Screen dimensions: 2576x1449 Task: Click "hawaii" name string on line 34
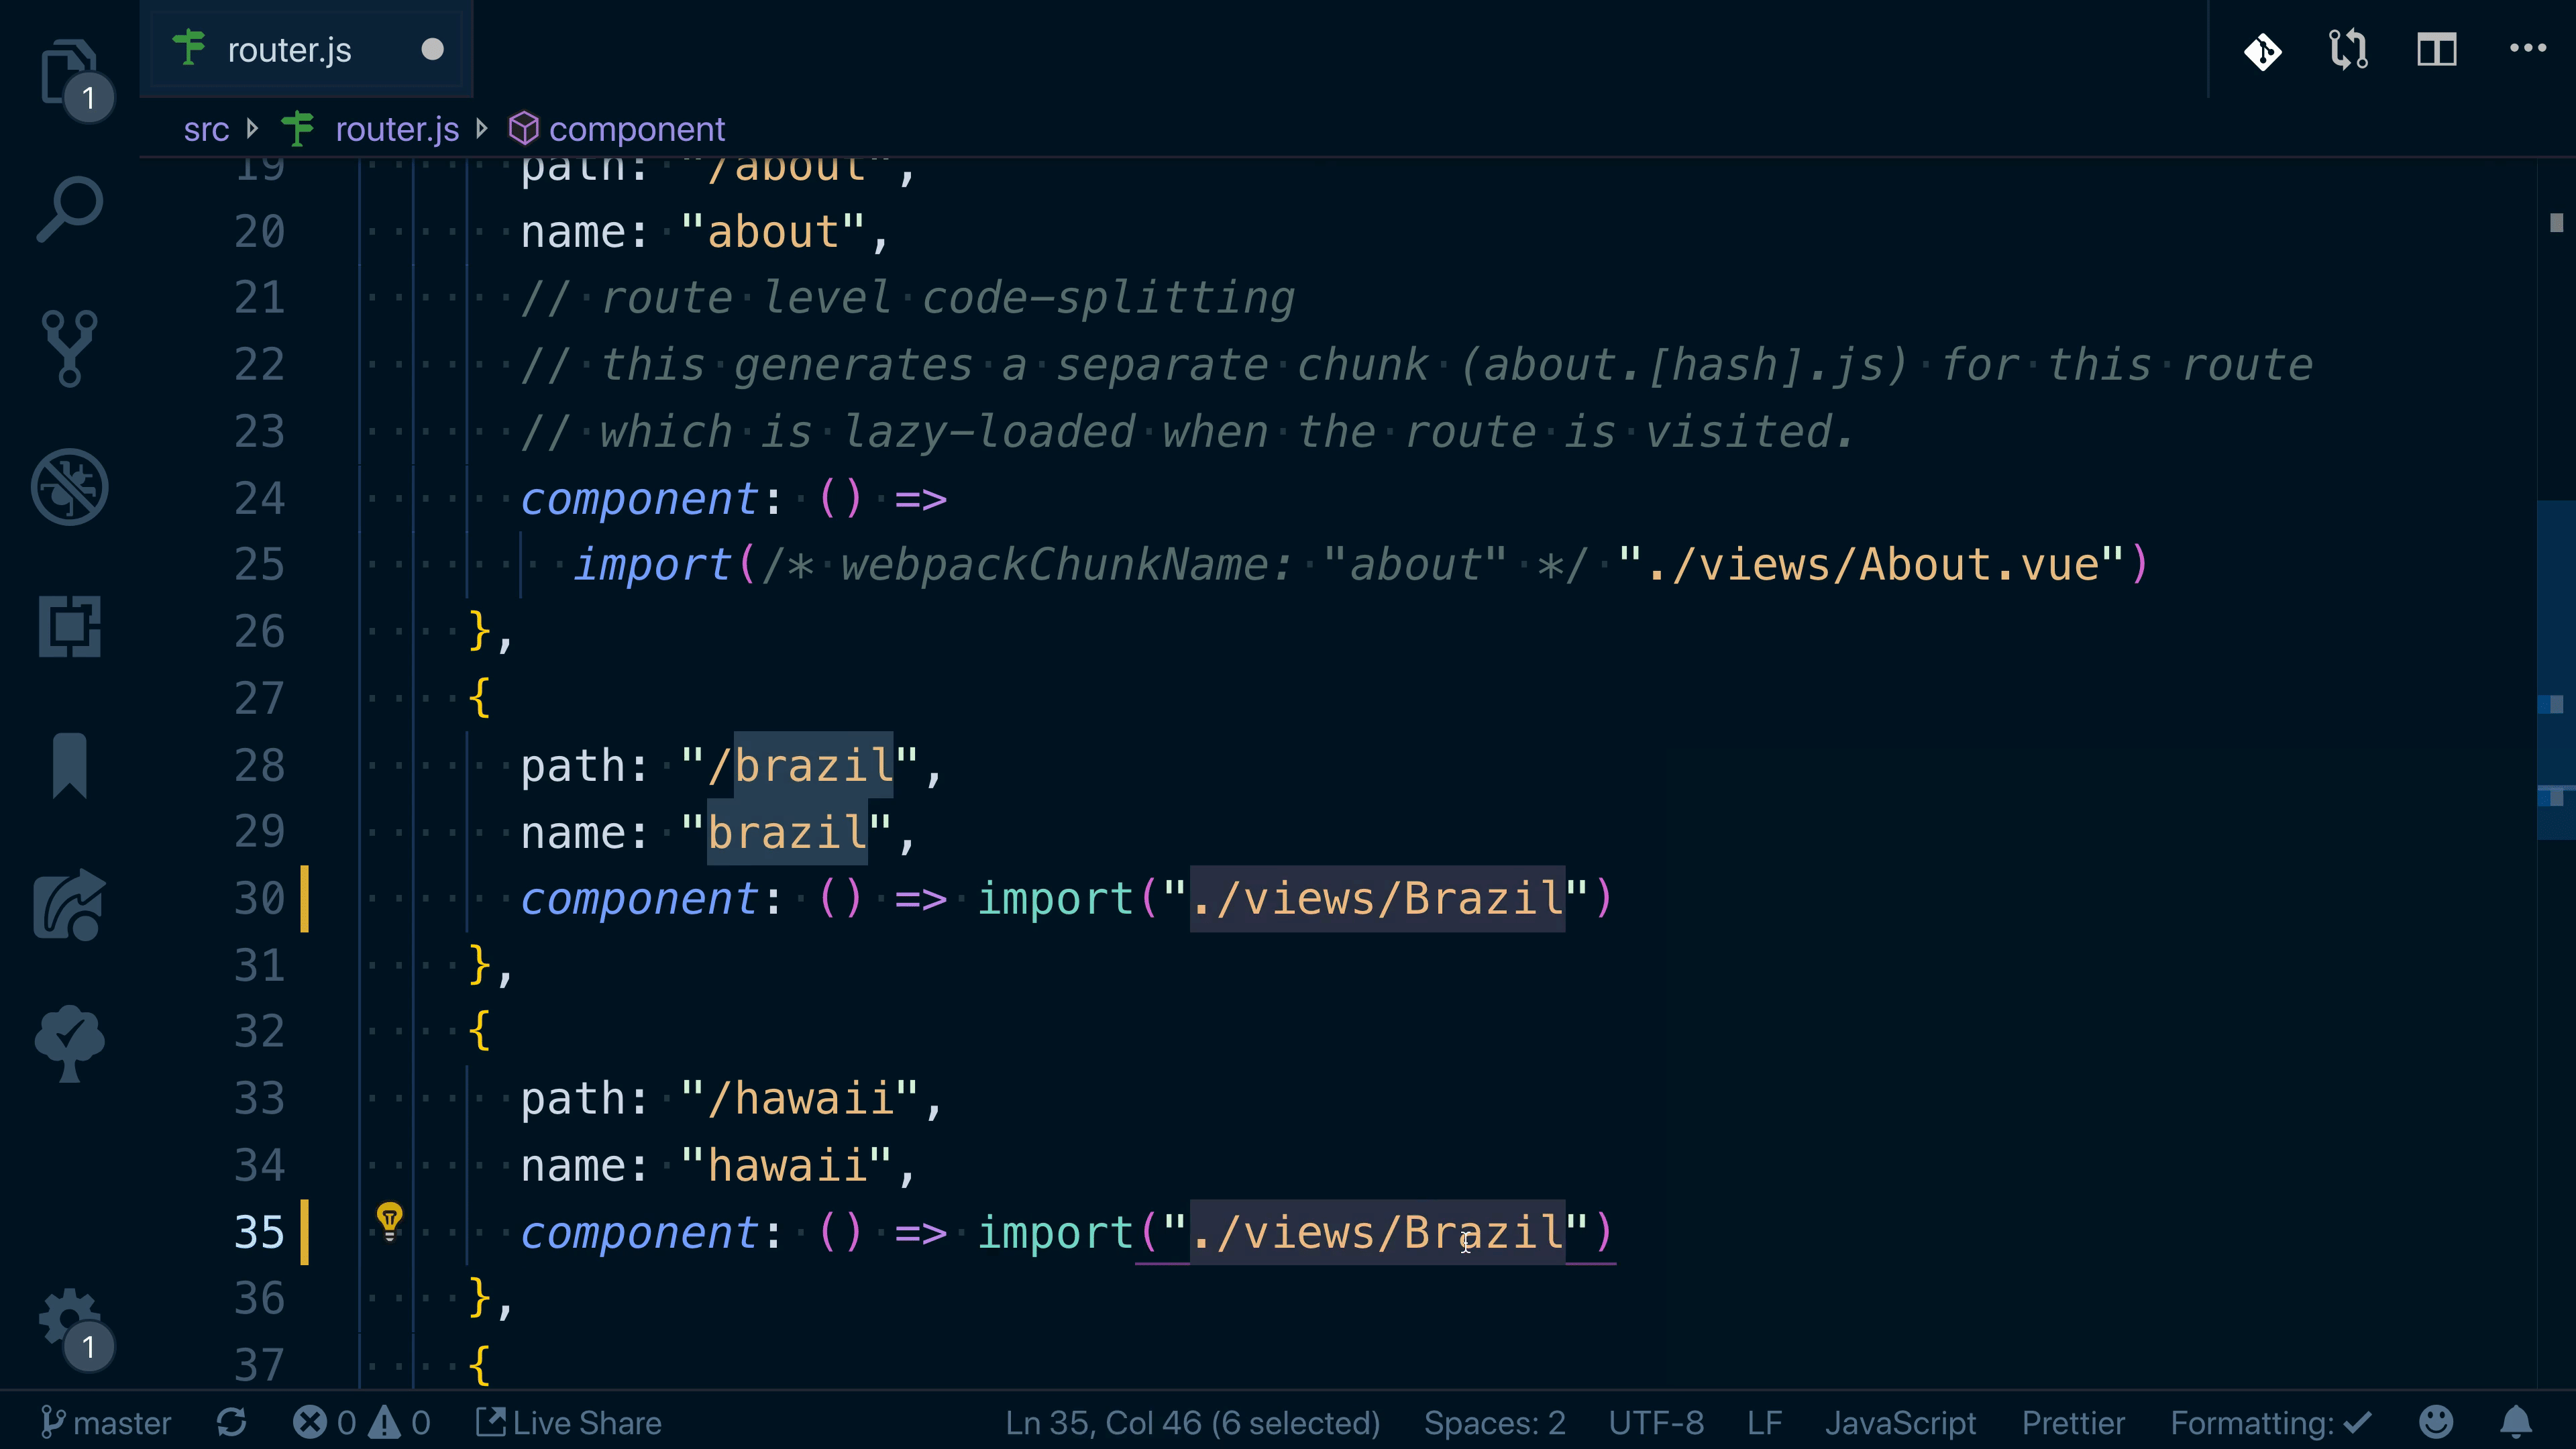click(786, 1165)
